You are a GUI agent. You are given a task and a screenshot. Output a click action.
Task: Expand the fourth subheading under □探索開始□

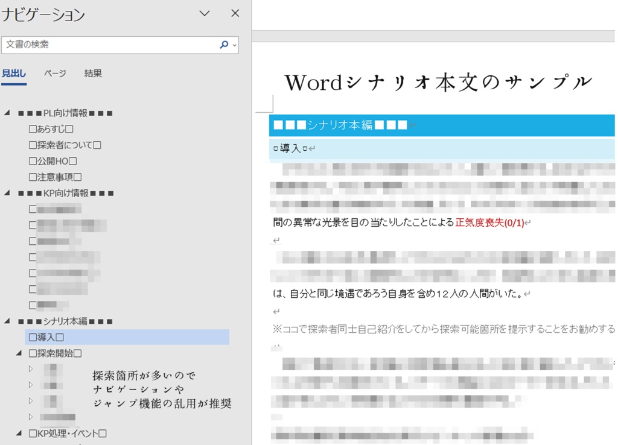pos(31,417)
